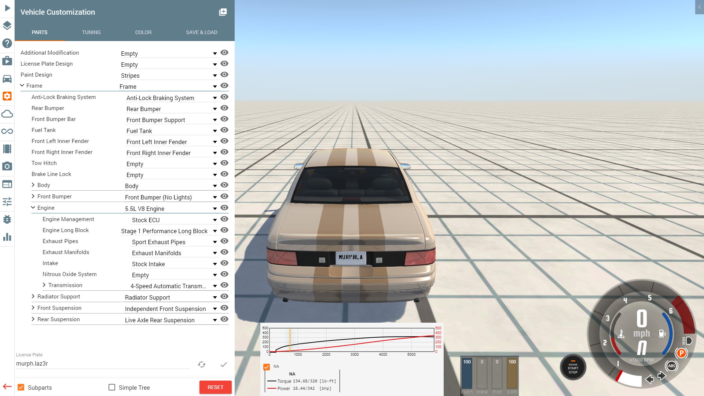Enable the Simple Tree checkbox
Image resolution: width=704 pixels, height=396 pixels.
(112, 388)
